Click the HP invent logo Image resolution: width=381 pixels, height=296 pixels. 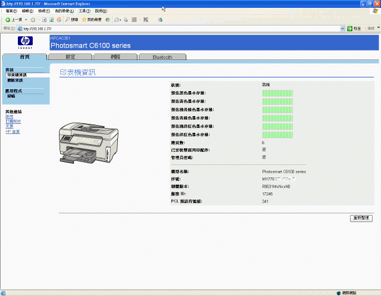point(25,42)
